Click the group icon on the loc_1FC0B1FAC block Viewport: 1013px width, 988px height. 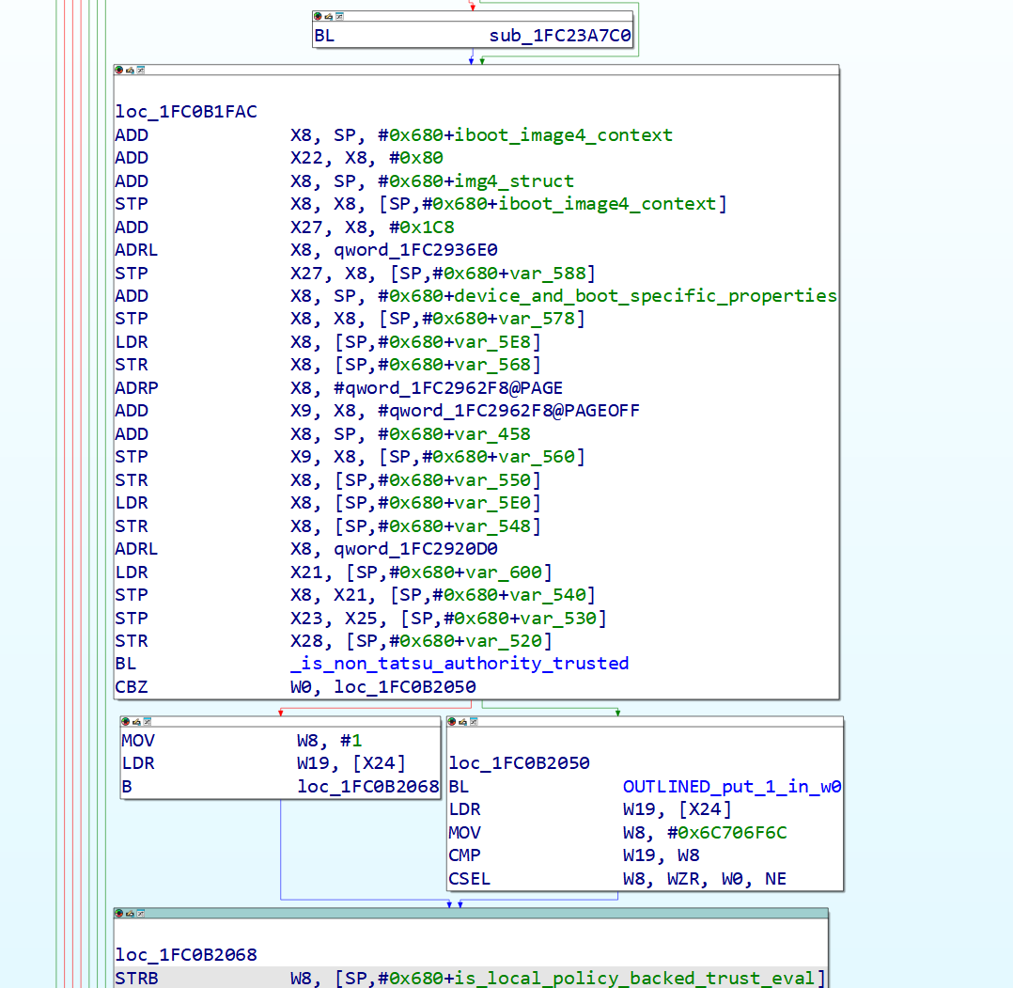(140, 71)
